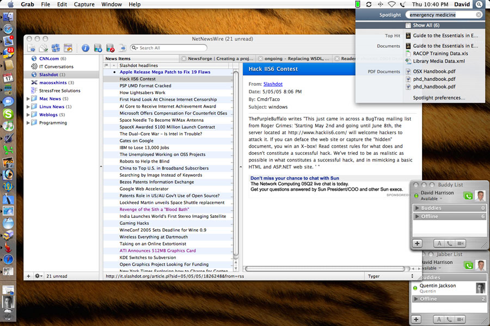Click the horizontal scrollbar under the article
490x326 pixels.
(x=325, y=268)
